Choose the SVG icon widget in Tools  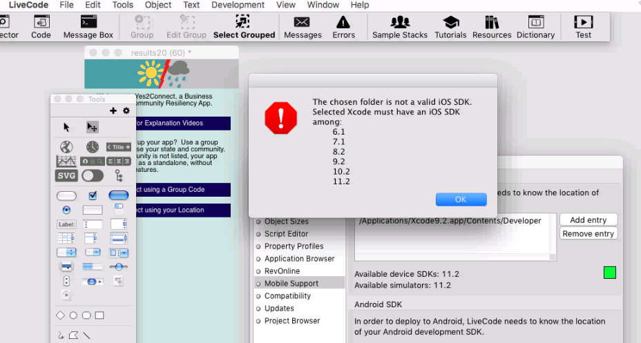66,175
